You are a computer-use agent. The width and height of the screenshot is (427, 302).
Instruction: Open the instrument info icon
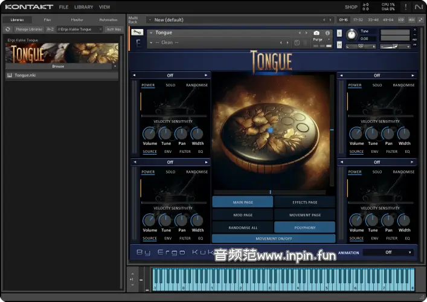[x=327, y=33]
